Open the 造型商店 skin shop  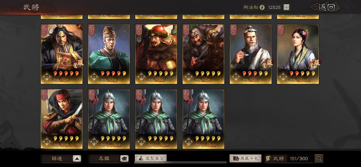(151, 159)
